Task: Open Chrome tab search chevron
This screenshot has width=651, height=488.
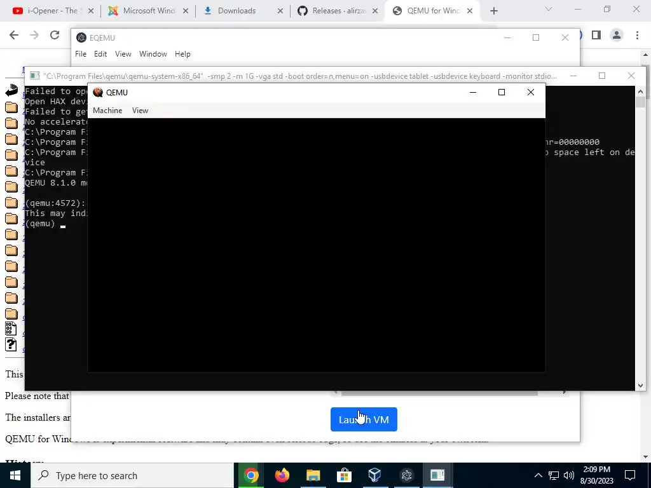Action: click(549, 9)
